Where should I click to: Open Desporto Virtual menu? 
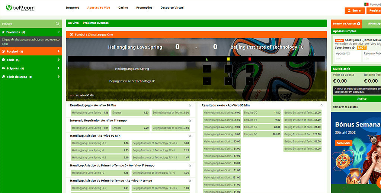point(172,8)
